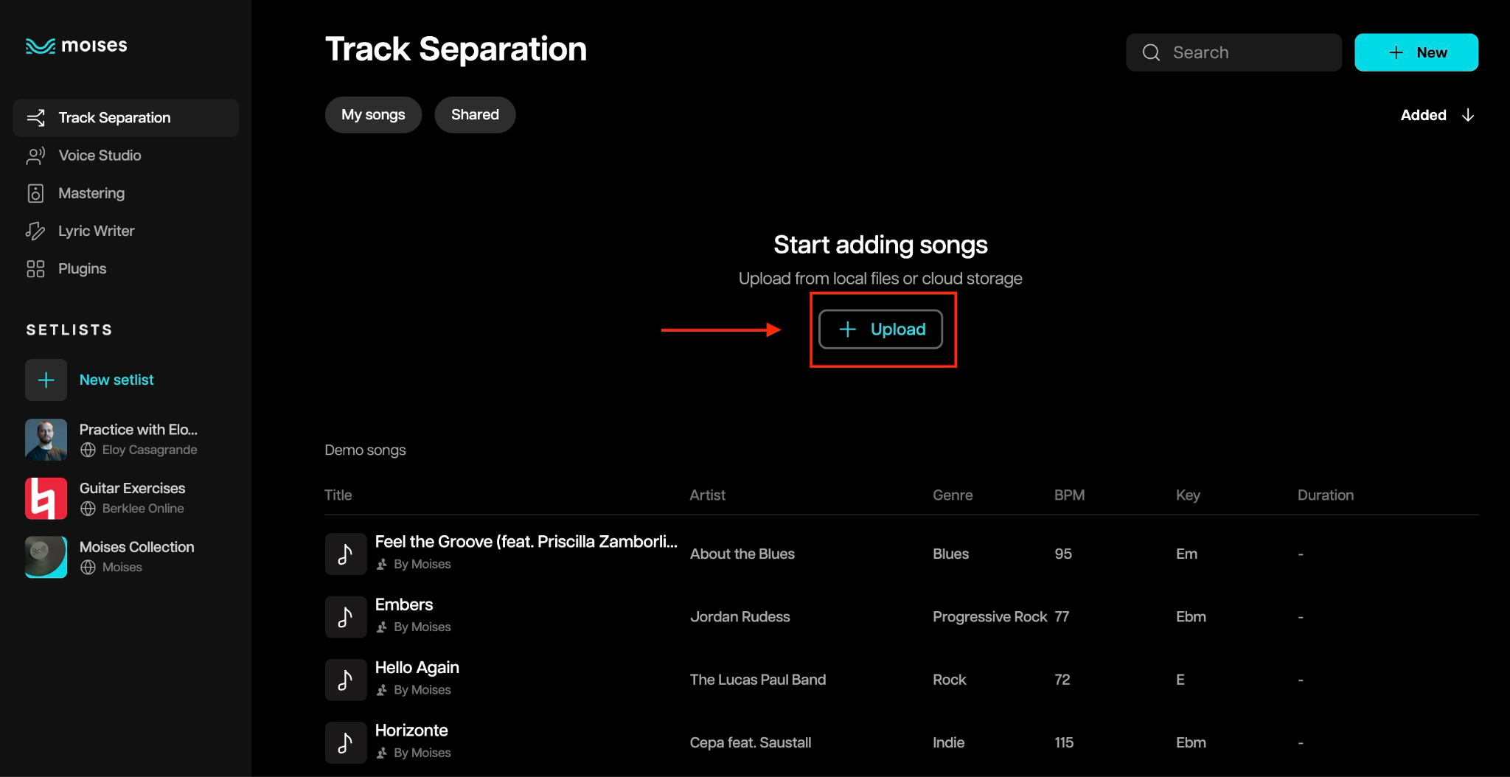
Task: Click the New button
Action: 1416,52
